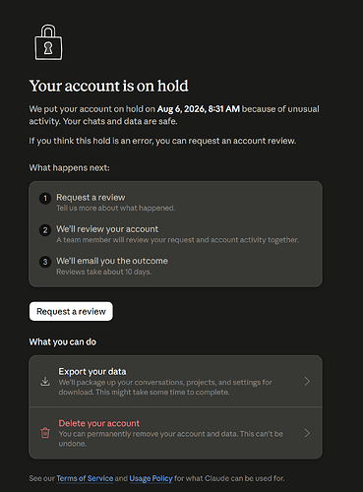
Task: Click the export description about packaging conversations
Action: click(x=165, y=387)
